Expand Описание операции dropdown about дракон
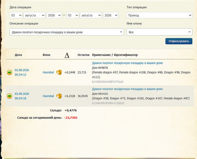Viewport: 197px width, 159px height. (x=67, y=32)
